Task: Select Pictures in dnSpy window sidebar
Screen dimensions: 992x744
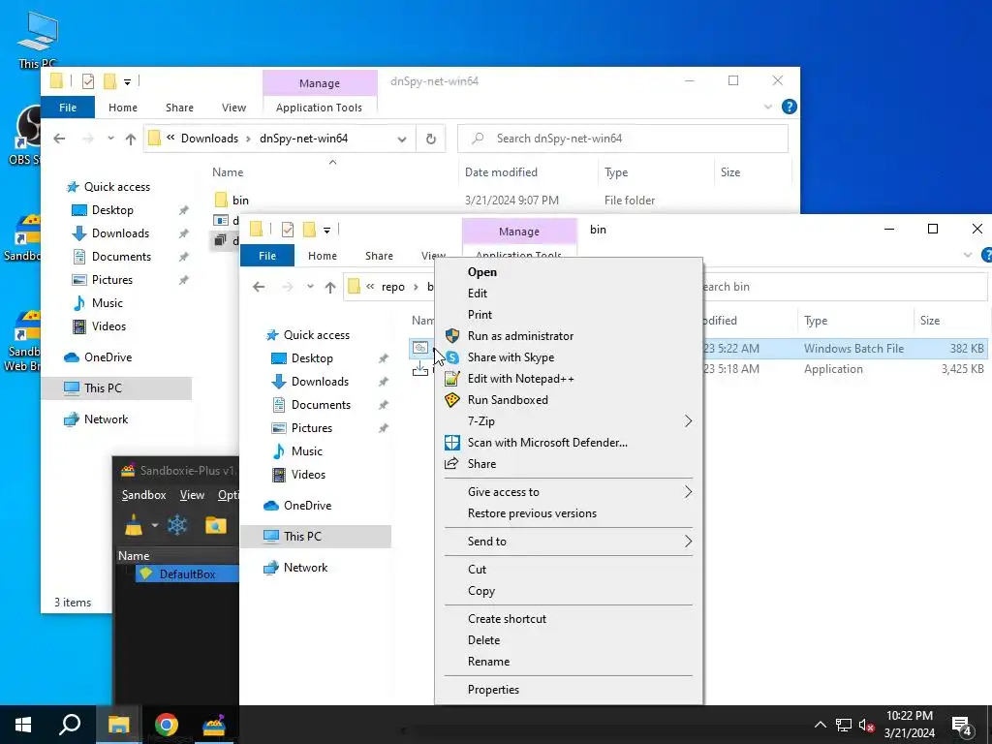Action: (112, 280)
